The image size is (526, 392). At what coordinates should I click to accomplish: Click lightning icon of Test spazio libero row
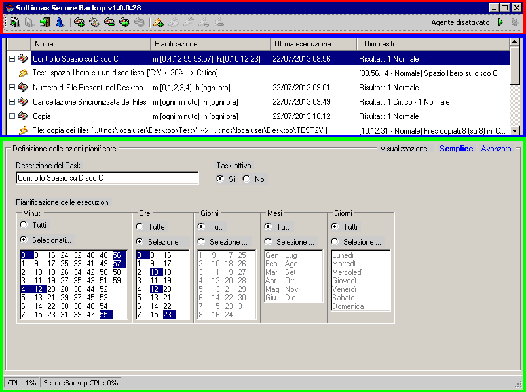[23, 73]
